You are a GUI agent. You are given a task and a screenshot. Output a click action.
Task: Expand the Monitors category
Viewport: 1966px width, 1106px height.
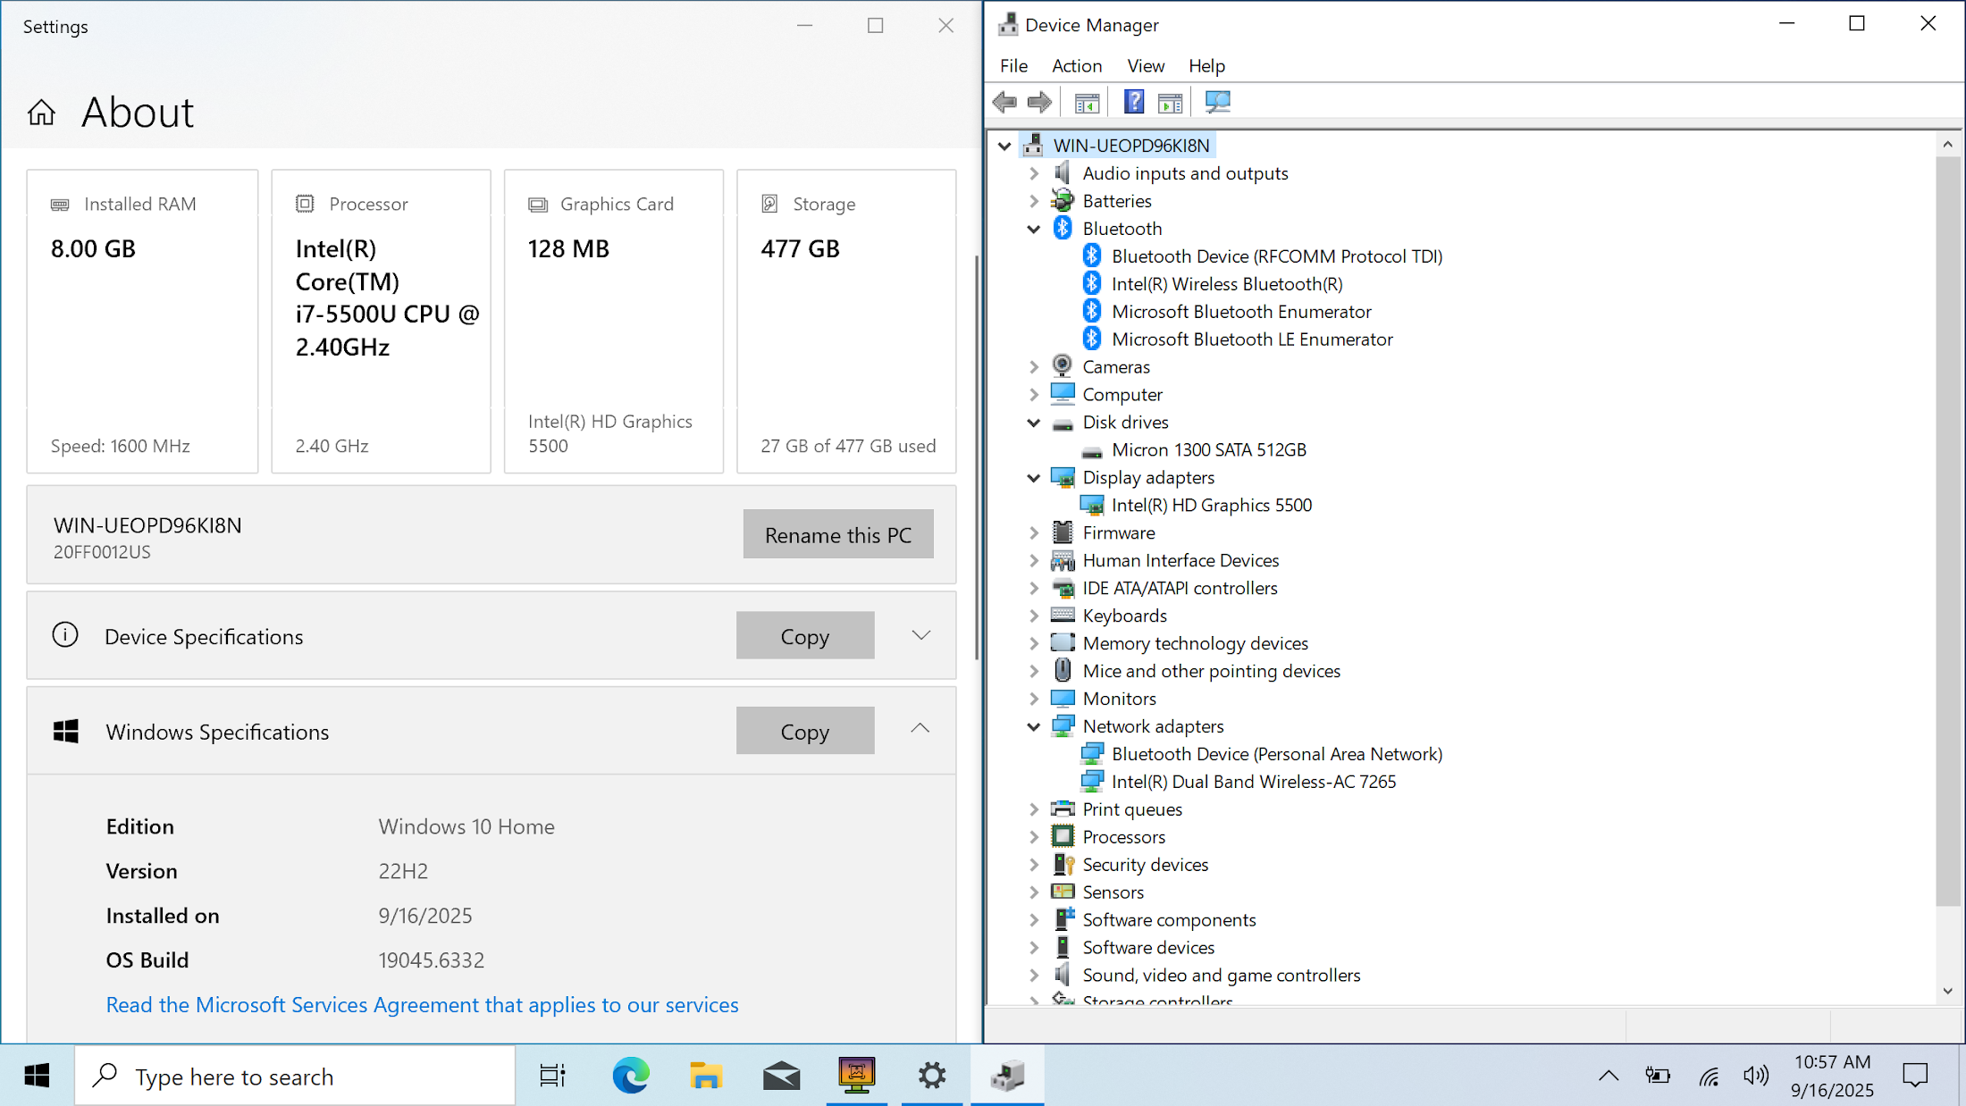[x=1034, y=700]
